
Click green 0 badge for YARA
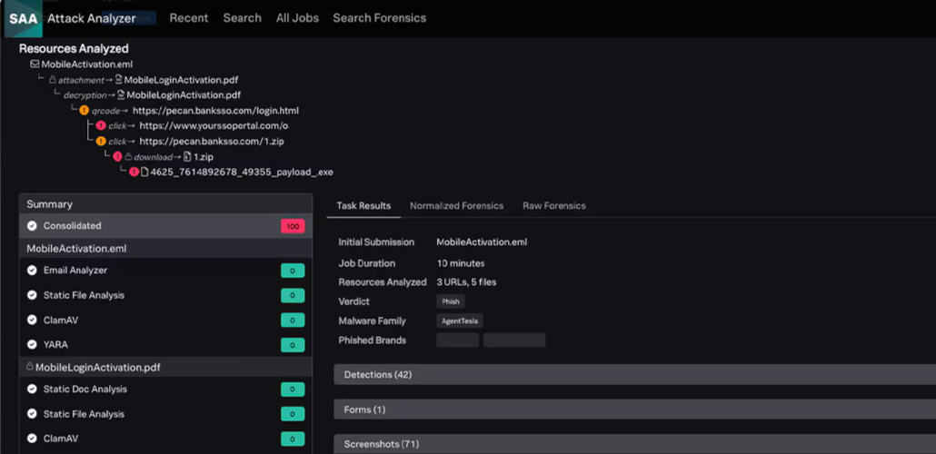(293, 345)
